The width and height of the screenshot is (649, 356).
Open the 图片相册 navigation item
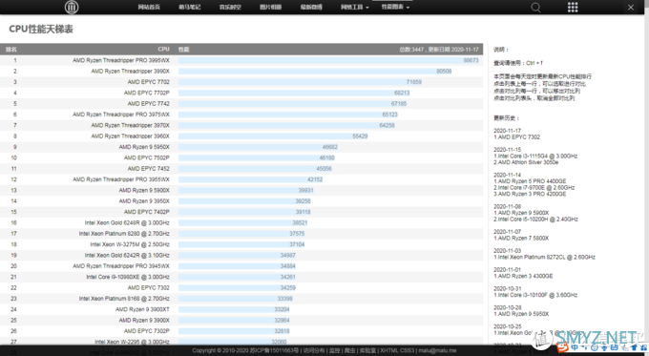click(x=271, y=7)
